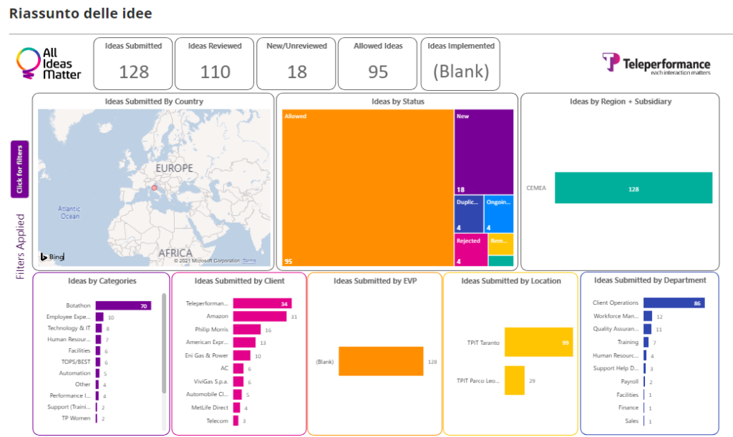The width and height of the screenshot is (733, 437).
Task: Select the orange Allowed status tile
Action: pos(368,187)
